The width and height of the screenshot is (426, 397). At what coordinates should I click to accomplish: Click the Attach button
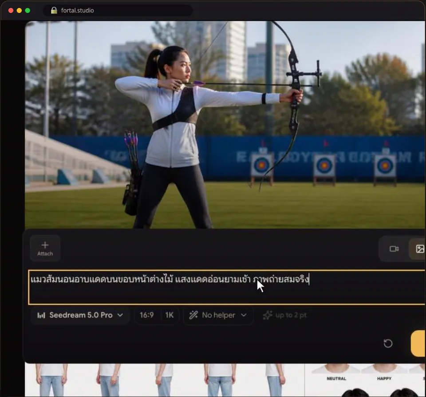click(x=45, y=249)
